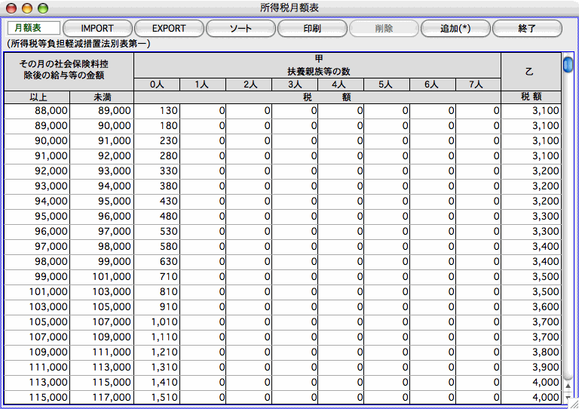Click the 0人 column header

[157, 85]
